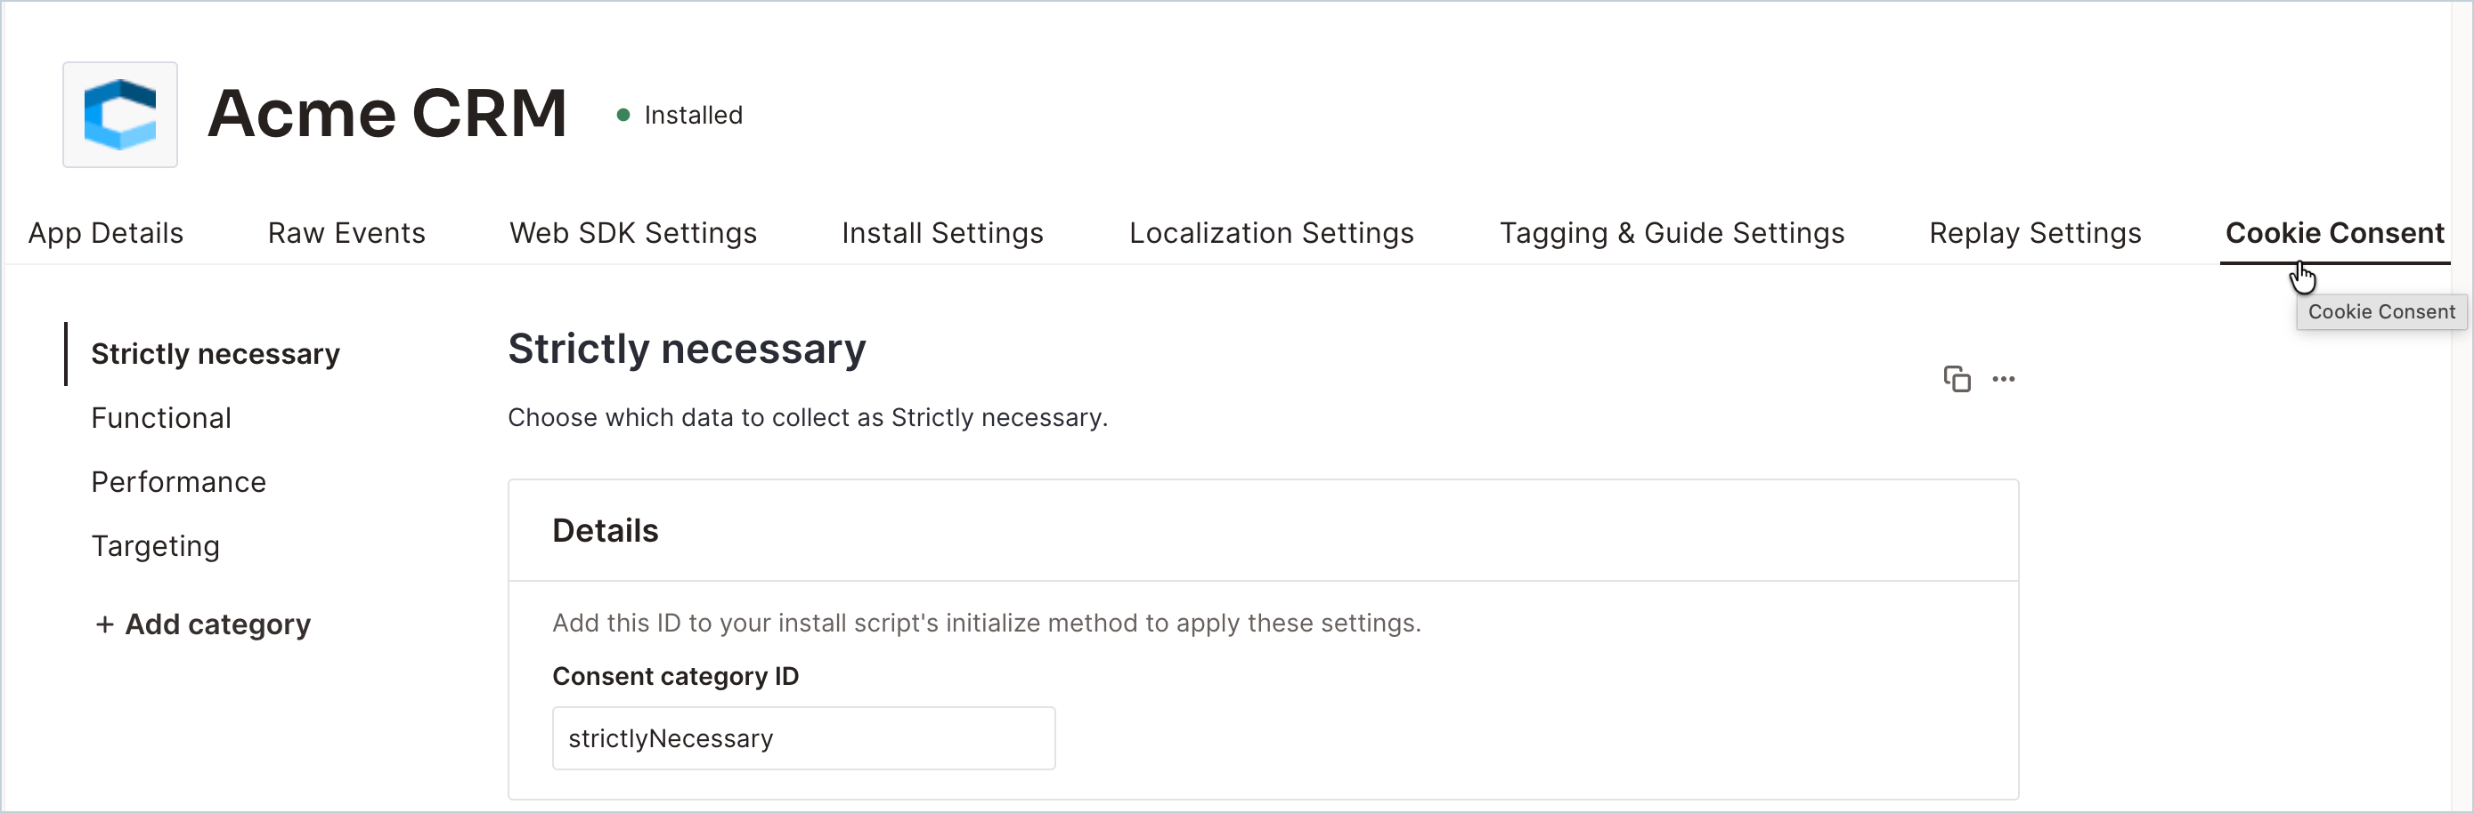Click the Consent category ID input field
This screenshot has width=2474, height=813.
(804, 738)
